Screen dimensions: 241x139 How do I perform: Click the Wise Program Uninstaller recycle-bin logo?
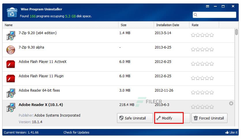click(12, 12)
